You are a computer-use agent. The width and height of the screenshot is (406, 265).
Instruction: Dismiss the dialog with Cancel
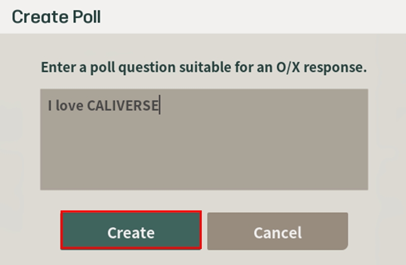pos(277,231)
